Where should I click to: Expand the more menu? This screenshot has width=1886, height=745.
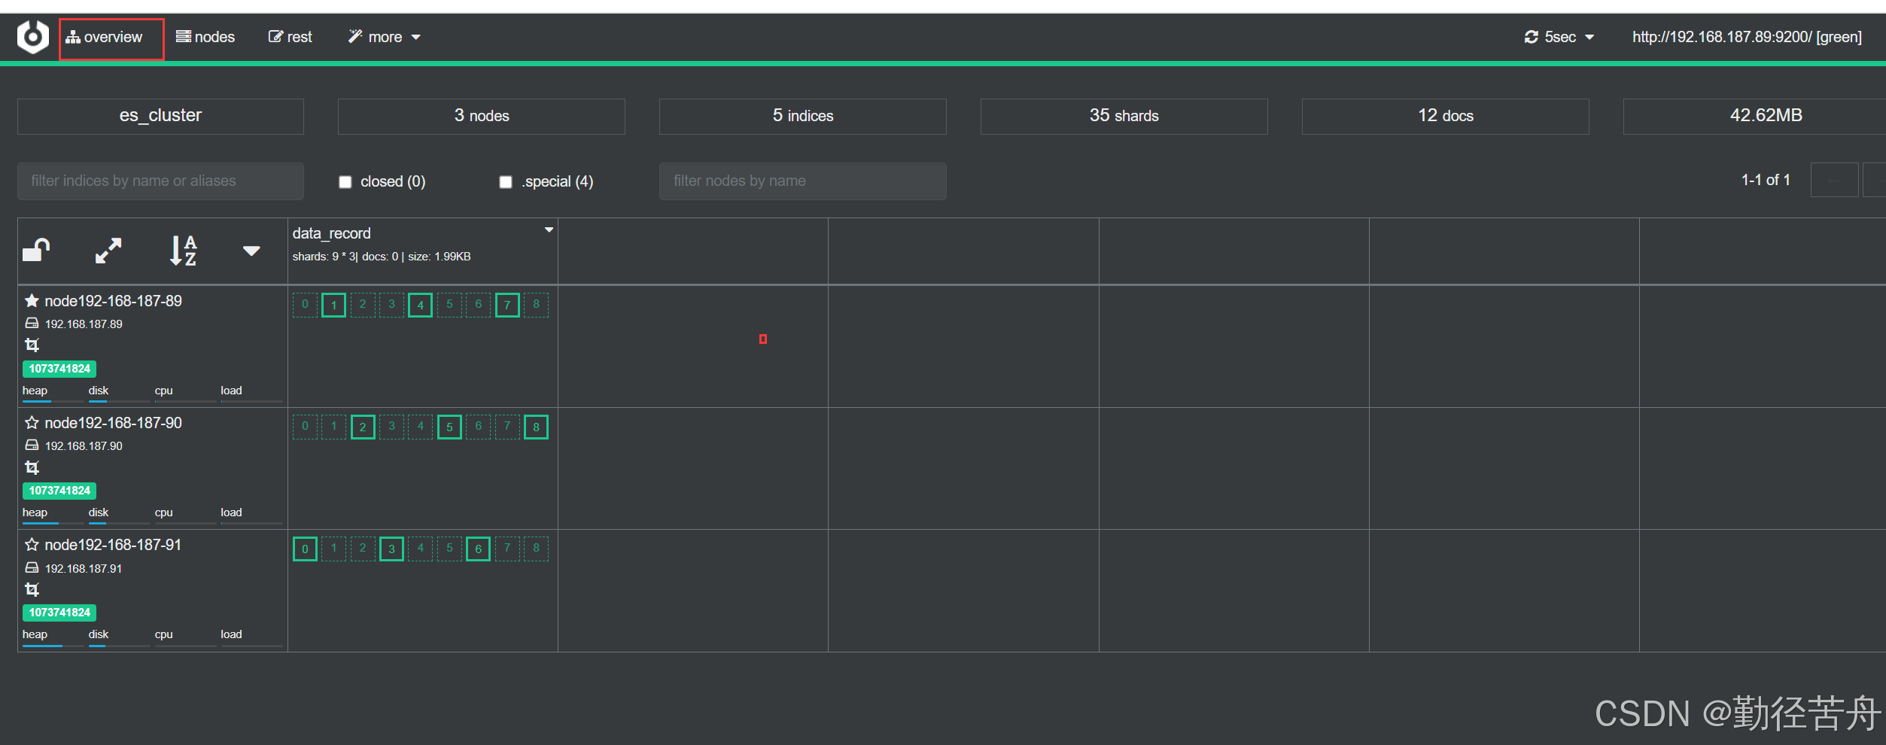coord(384,37)
